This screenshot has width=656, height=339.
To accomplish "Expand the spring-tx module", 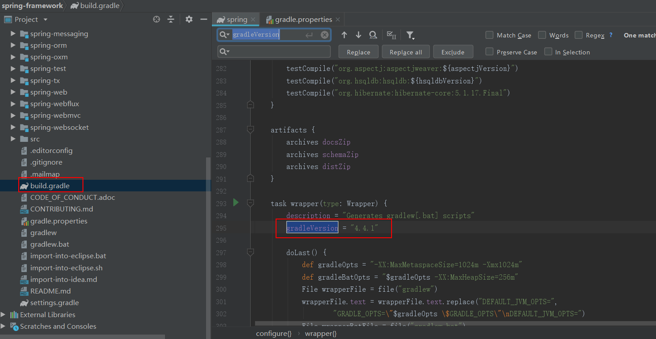I will pyautogui.click(x=13, y=80).
